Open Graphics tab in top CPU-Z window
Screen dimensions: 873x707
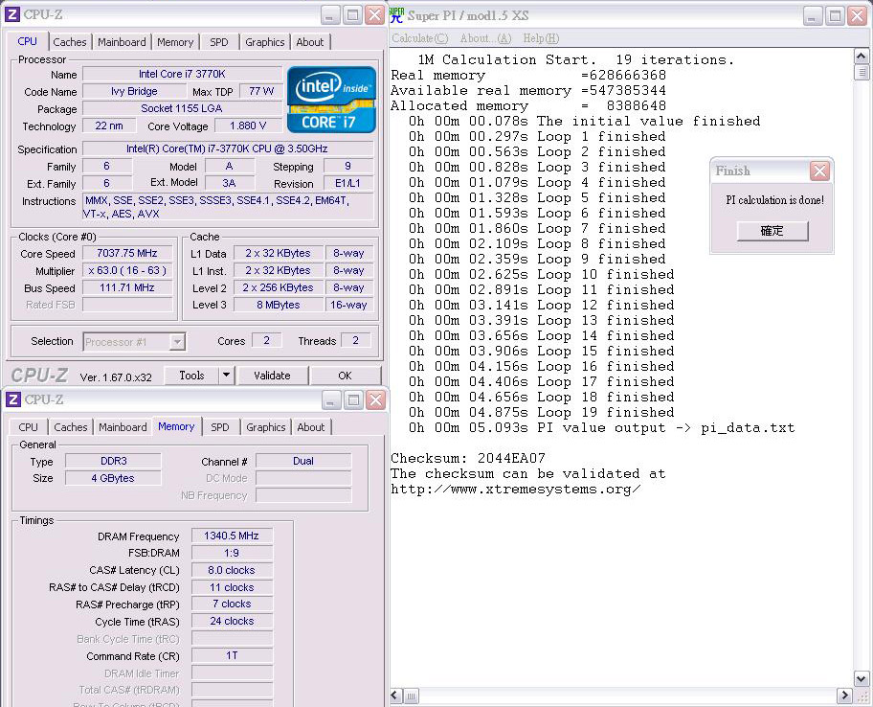point(264,42)
